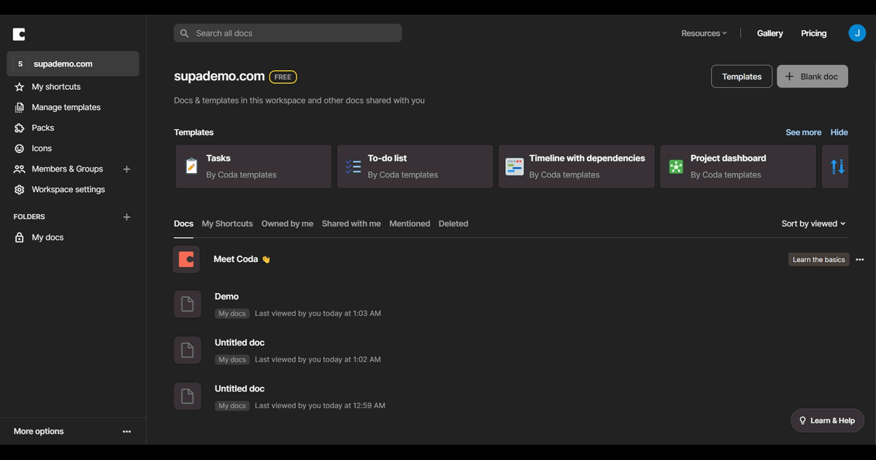The height and width of the screenshot is (460, 876).
Task: Click the Tasks template clipboard icon
Action: [191, 166]
